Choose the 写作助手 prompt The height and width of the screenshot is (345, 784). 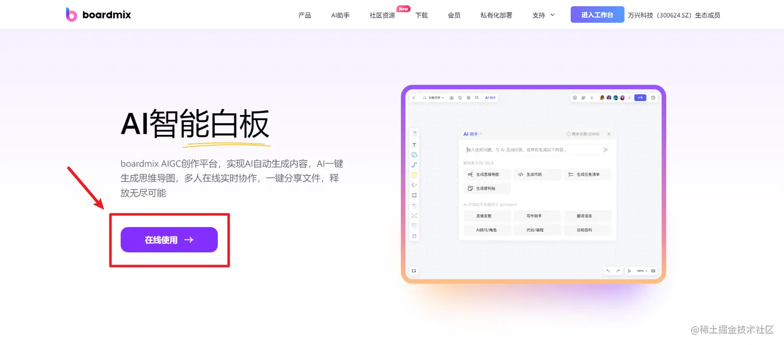pos(538,216)
